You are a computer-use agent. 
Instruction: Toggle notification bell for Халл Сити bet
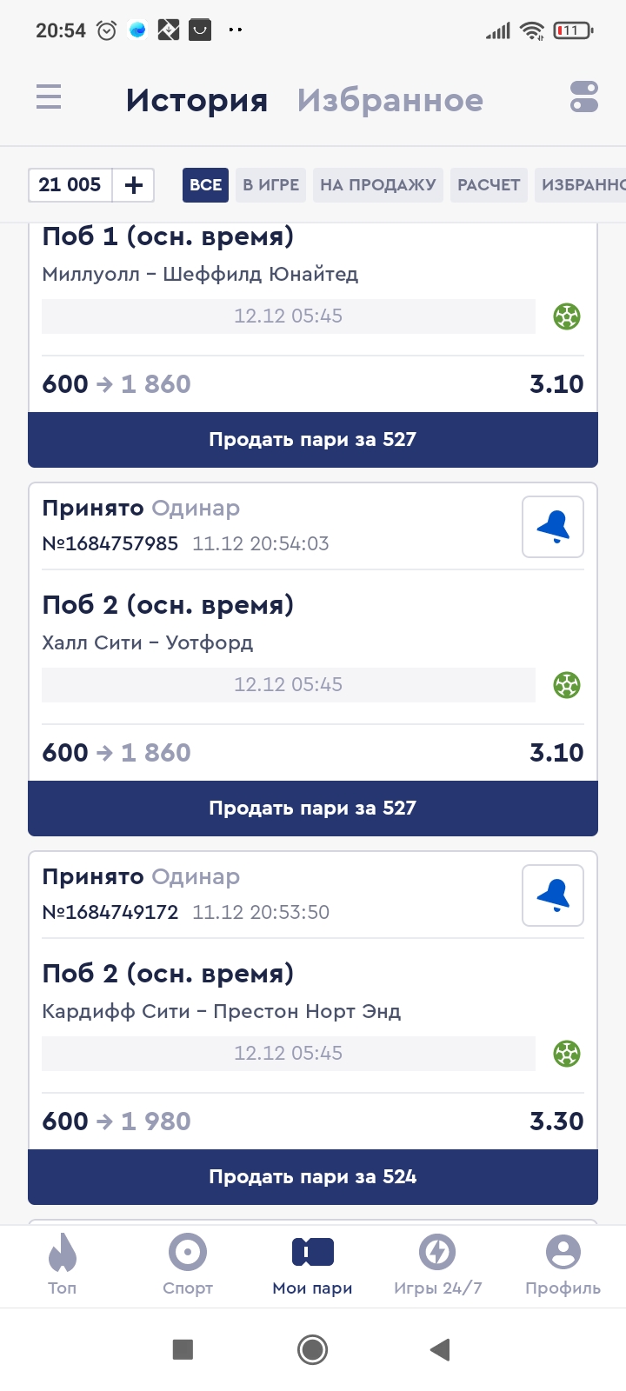[x=553, y=527]
